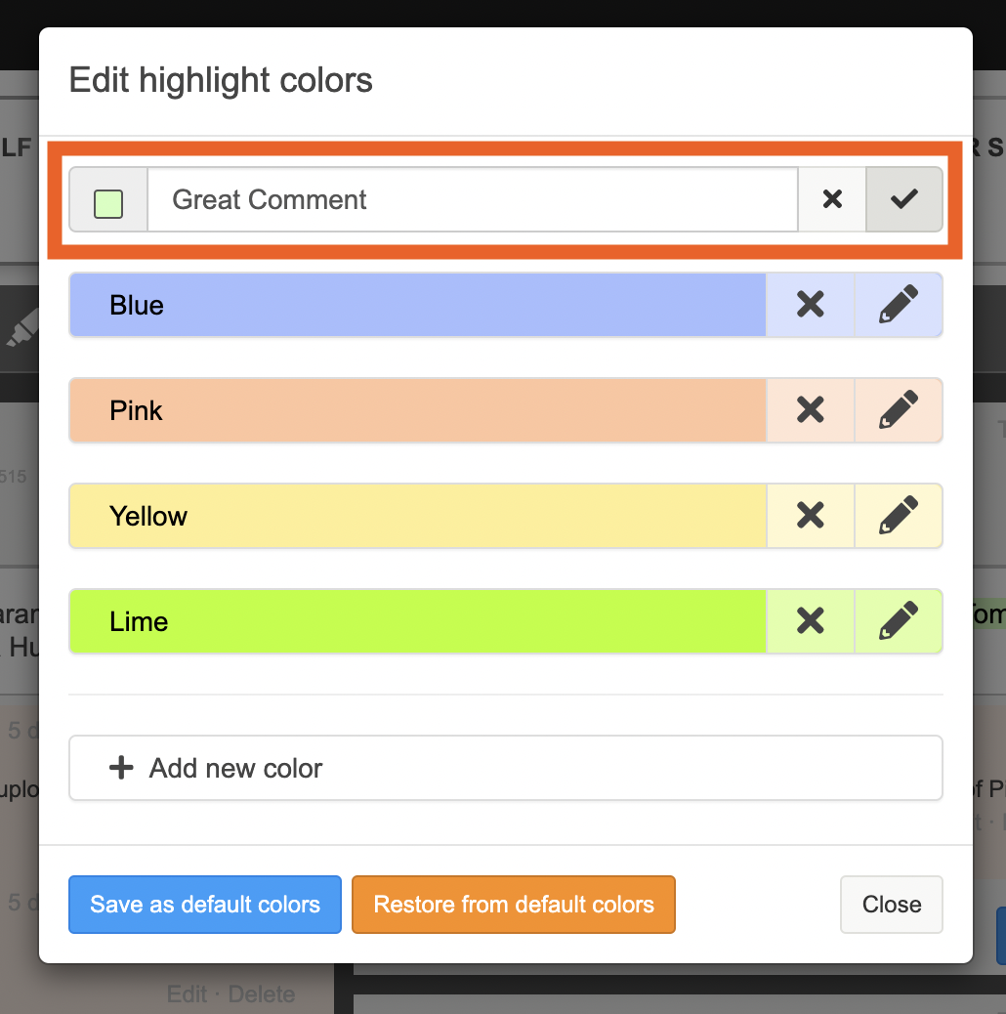Delete the Blue highlight color

click(810, 305)
